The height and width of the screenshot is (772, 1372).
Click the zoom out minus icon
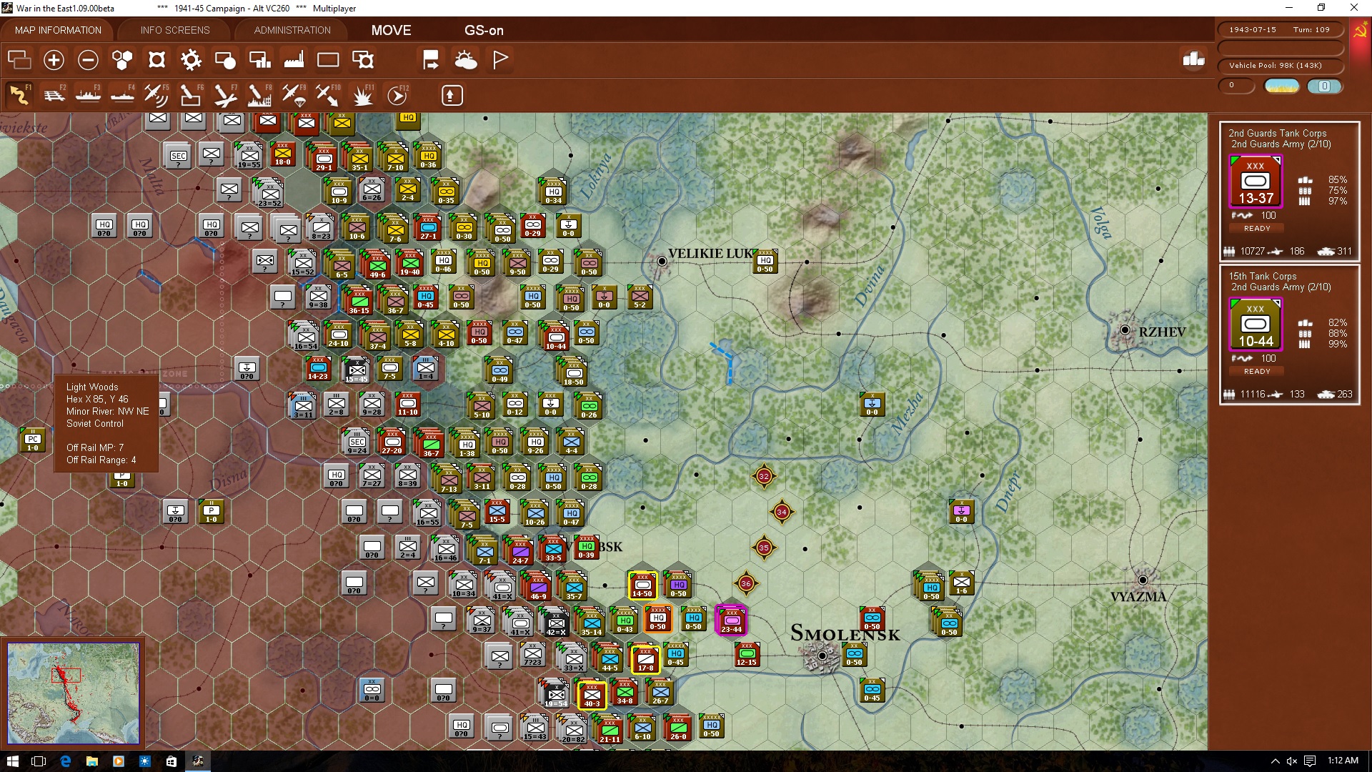(x=88, y=60)
